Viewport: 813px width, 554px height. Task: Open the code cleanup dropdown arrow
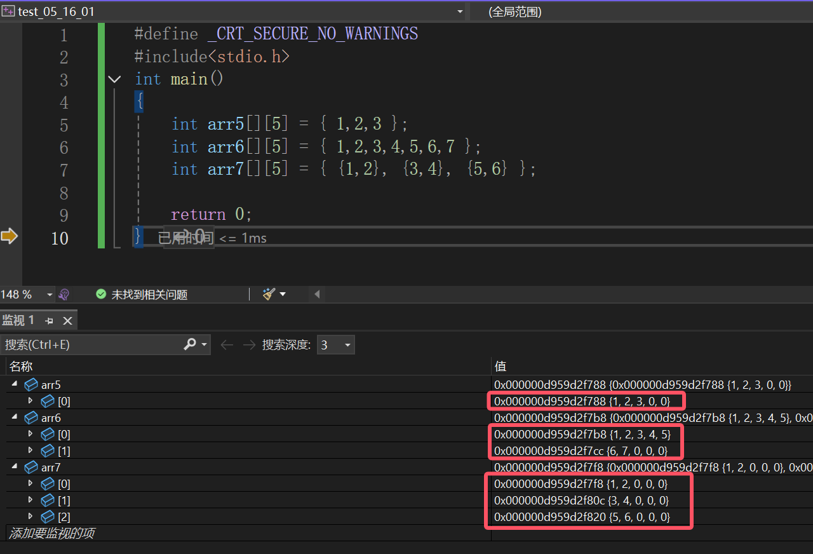click(x=283, y=294)
